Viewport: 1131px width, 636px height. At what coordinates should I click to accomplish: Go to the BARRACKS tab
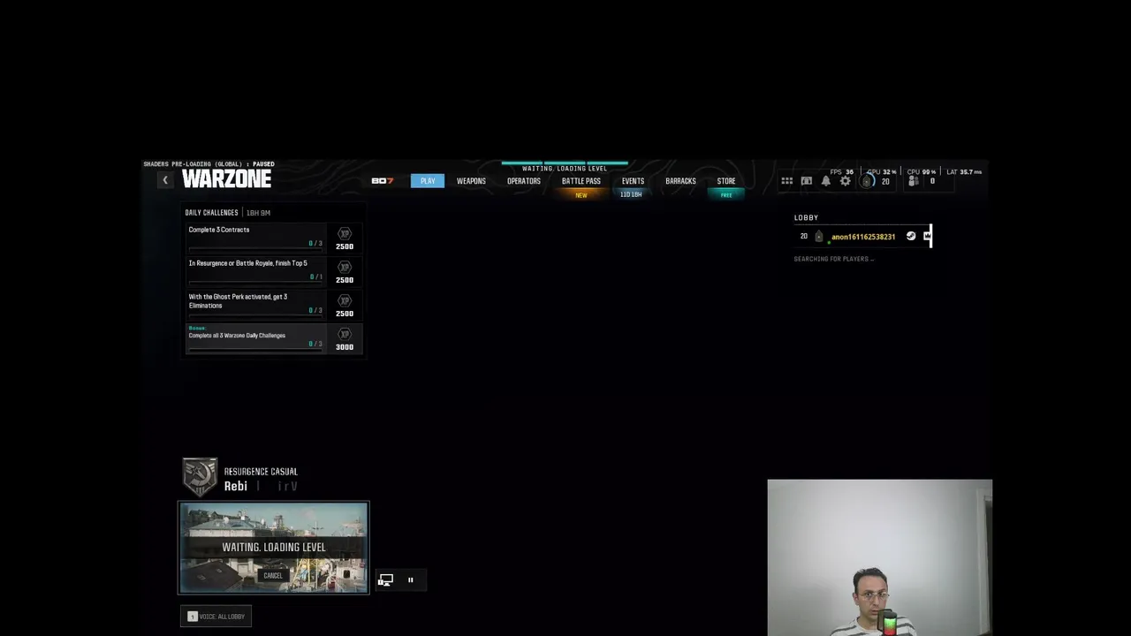[x=680, y=181]
